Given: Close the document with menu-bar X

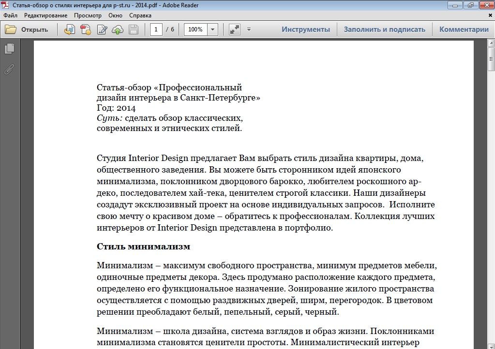Looking at the screenshot, I should [491, 15].
